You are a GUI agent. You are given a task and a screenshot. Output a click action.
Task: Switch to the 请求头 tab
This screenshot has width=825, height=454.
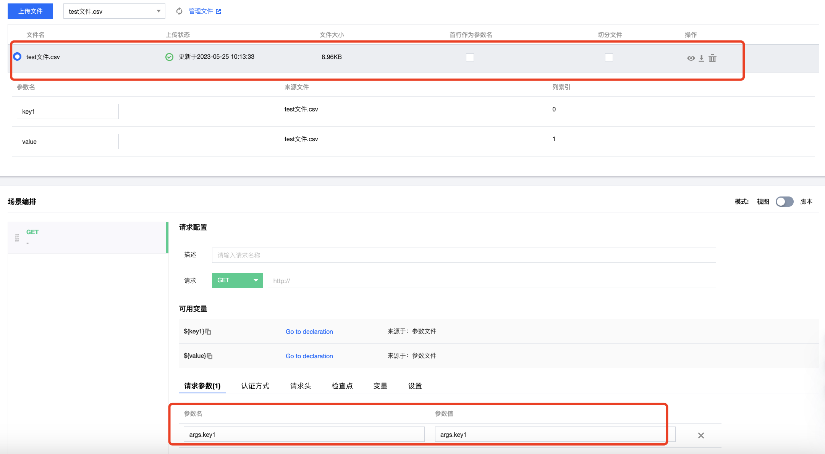[300, 386]
